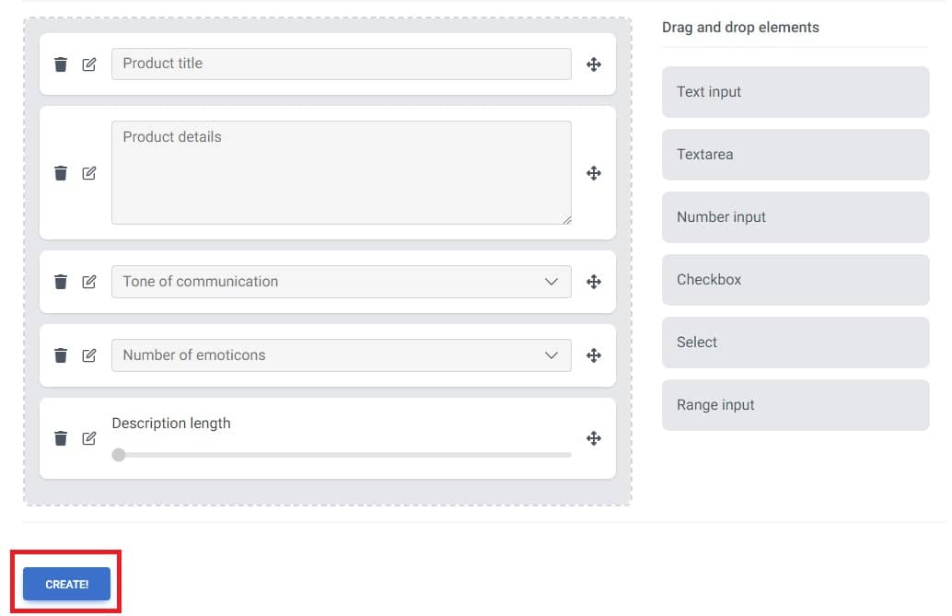Edit the Tone of communication field
The image size is (952, 616).
(x=89, y=282)
